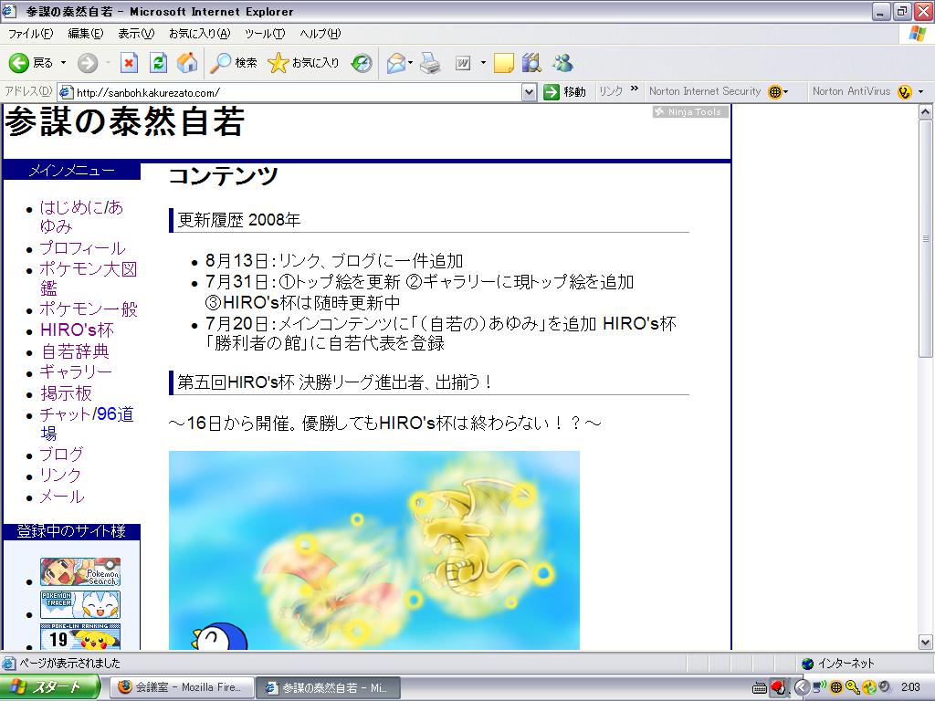Open the Norton AntiVirus yellow icon

tap(905, 92)
